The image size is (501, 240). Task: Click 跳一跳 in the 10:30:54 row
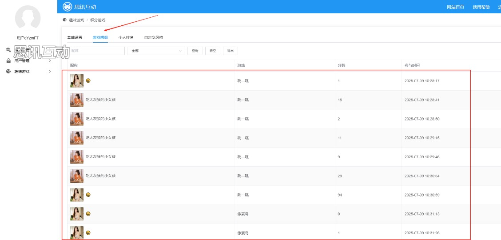[x=243, y=176]
